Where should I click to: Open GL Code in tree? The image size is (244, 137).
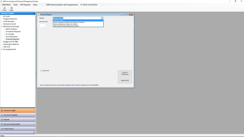coord(6,16)
